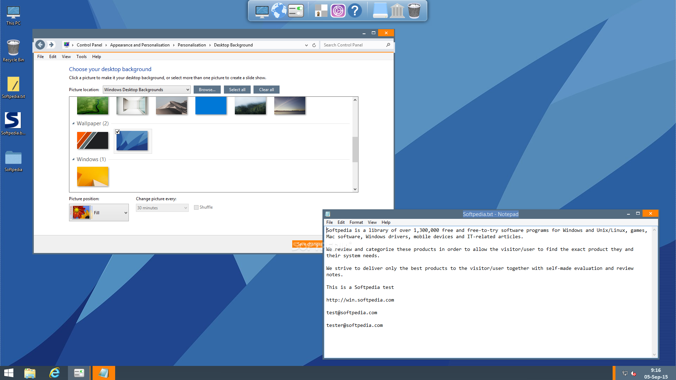Enable the Shuffle checkbox
Screen dimensions: 676x380
point(196,208)
